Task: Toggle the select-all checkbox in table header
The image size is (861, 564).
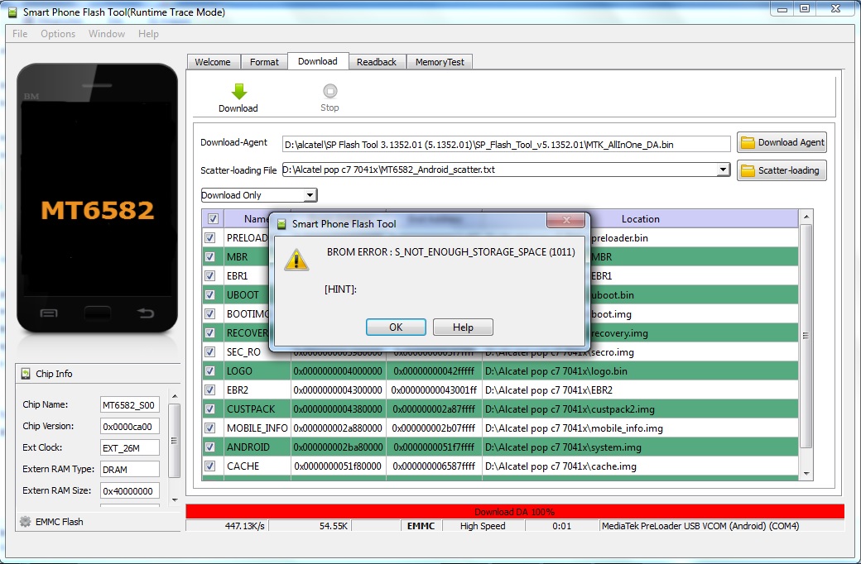Action: tap(213, 219)
